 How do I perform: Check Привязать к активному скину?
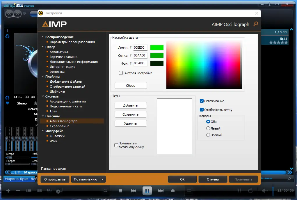click(116, 145)
